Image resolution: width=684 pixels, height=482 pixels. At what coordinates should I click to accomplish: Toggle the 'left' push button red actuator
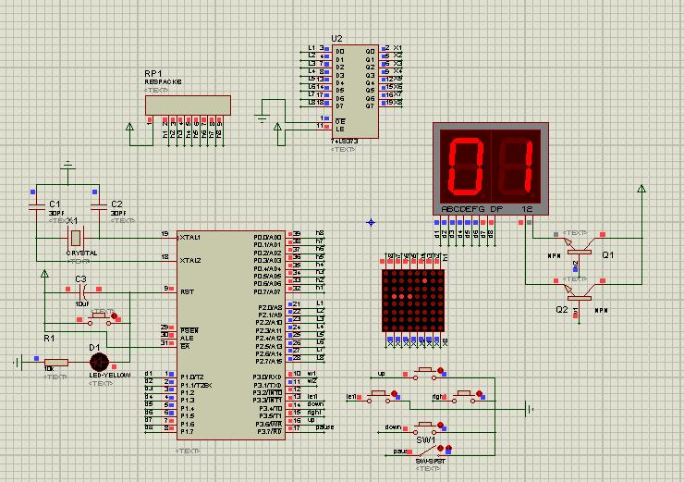click(395, 394)
